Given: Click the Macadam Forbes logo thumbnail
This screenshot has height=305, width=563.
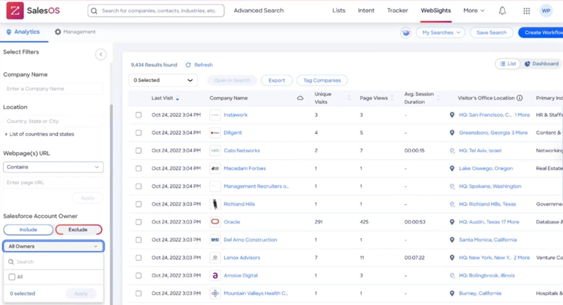Looking at the screenshot, I should [x=215, y=168].
